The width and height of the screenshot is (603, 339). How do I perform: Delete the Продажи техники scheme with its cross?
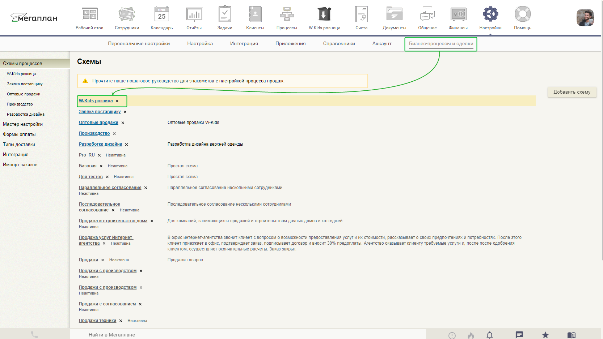click(121, 321)
